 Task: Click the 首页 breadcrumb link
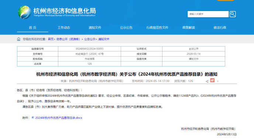(51, 39)
